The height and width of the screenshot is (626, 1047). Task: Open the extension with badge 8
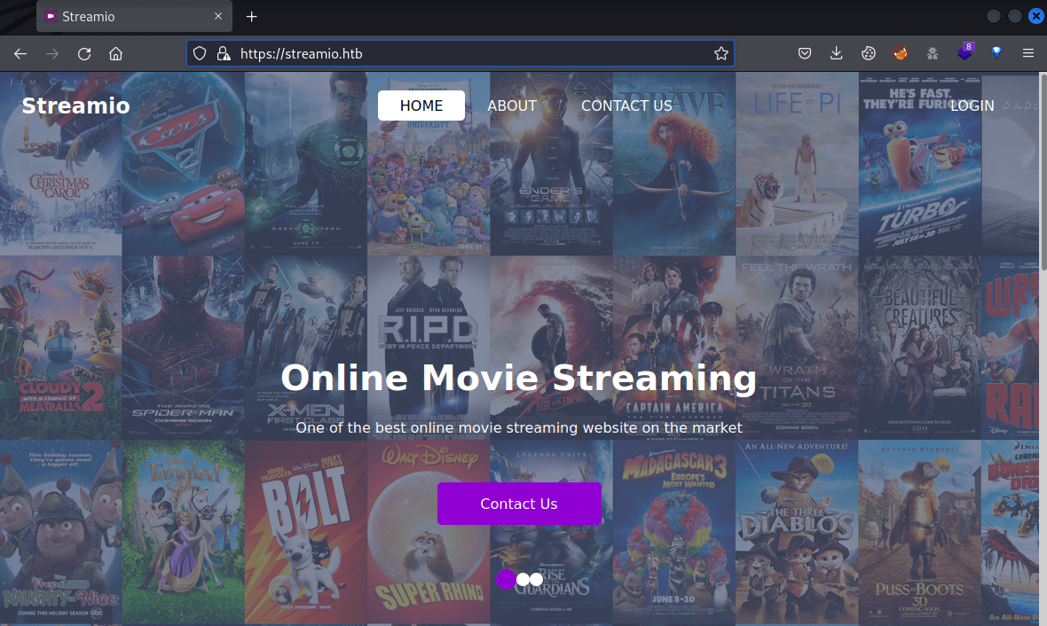click(x=964, y=52)
